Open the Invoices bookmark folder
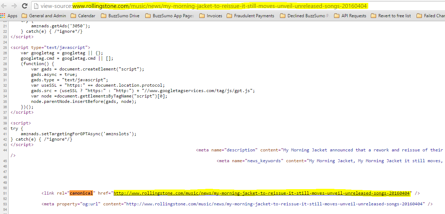445x214 pixels. (211, 16)
